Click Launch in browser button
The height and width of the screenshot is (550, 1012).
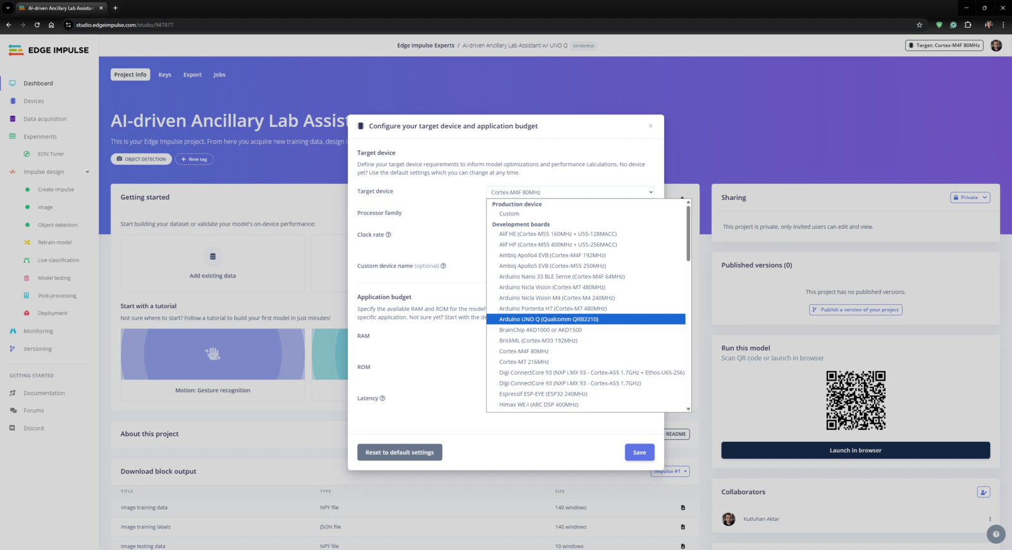click(x=855, y=451)
